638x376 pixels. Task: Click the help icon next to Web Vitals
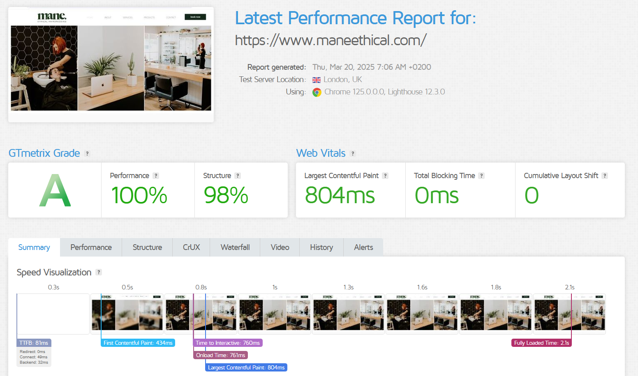tap(353, 154)
